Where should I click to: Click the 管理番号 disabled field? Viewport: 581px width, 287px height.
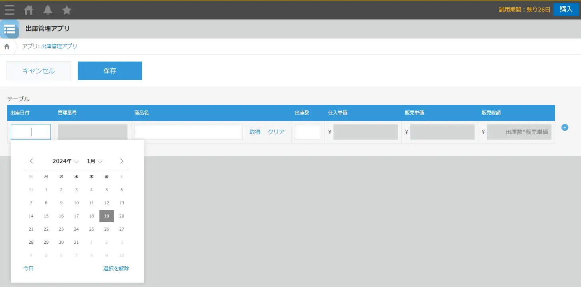pos(93,132)
